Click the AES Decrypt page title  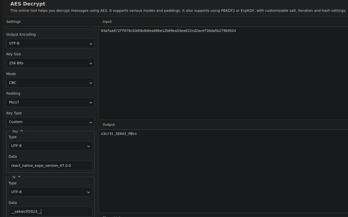(x=28, y=4)
